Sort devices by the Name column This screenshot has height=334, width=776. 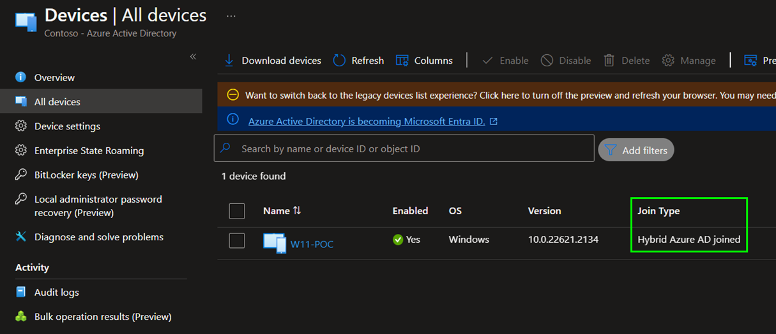pyautogui.click(x=282, y=211)
